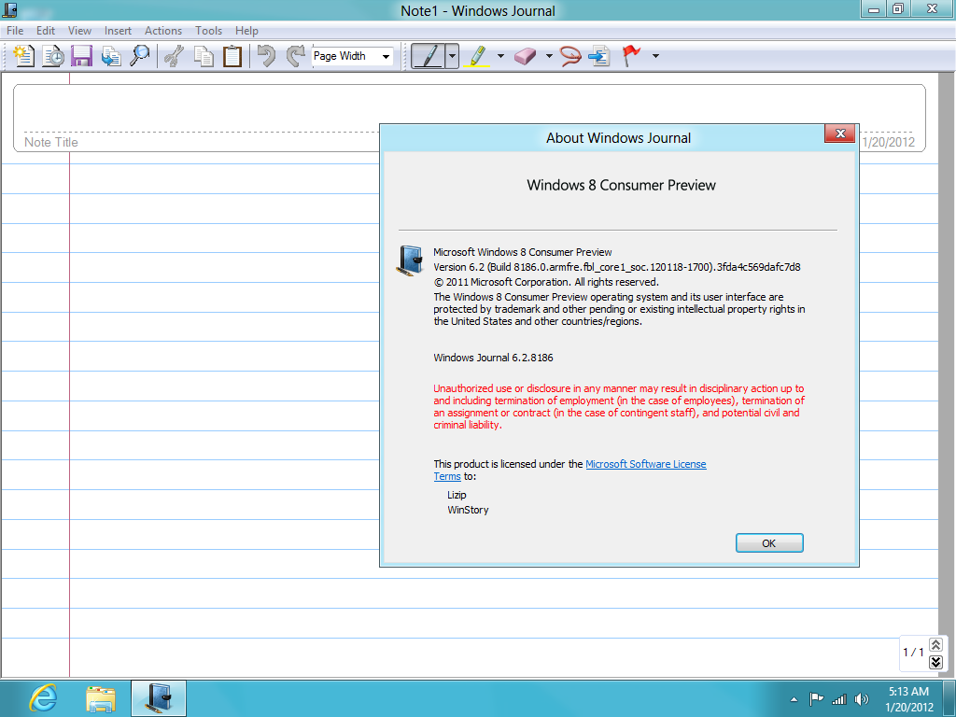The width and height of the screenshot is (956, 717).
Task: Open the Eraser size dropdown arrow
Action: [x=549, y=56]
